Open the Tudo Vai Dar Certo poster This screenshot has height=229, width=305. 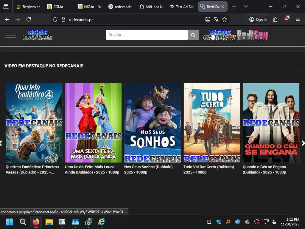tap(212, 123)
